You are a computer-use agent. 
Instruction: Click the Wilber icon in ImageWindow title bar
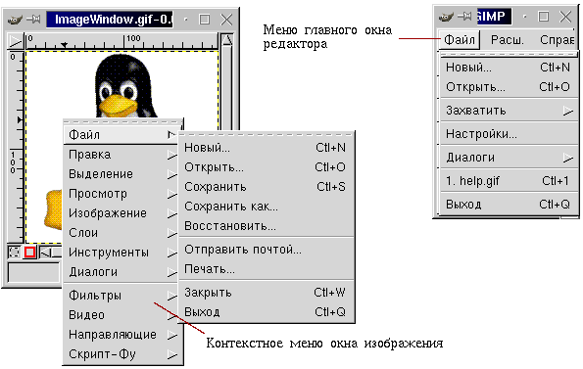[x=15, y=20]
